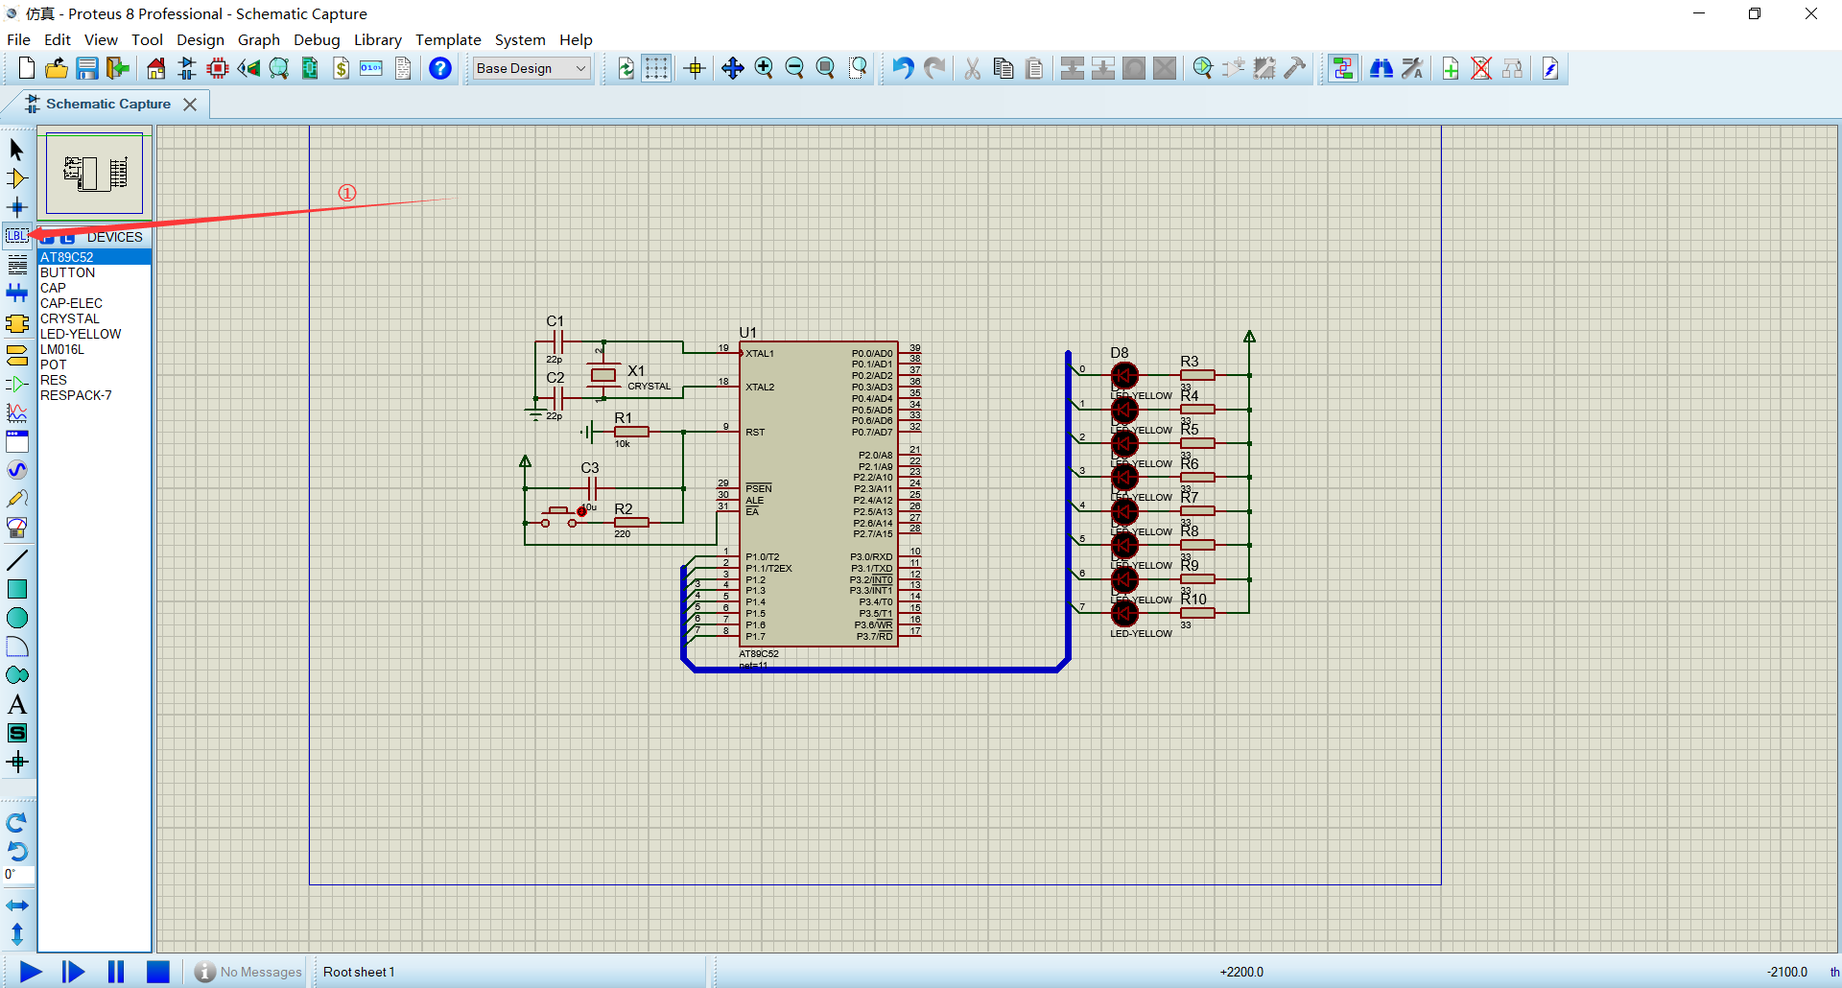Choose the Buses mode tool
Screen dimensions: 1842x988
click(16, 294)
